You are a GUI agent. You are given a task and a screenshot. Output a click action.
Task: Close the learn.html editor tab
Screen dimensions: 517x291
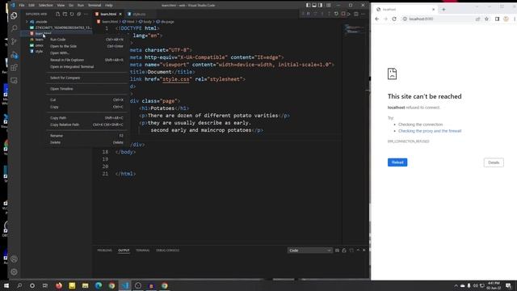(x=120, y=15)
